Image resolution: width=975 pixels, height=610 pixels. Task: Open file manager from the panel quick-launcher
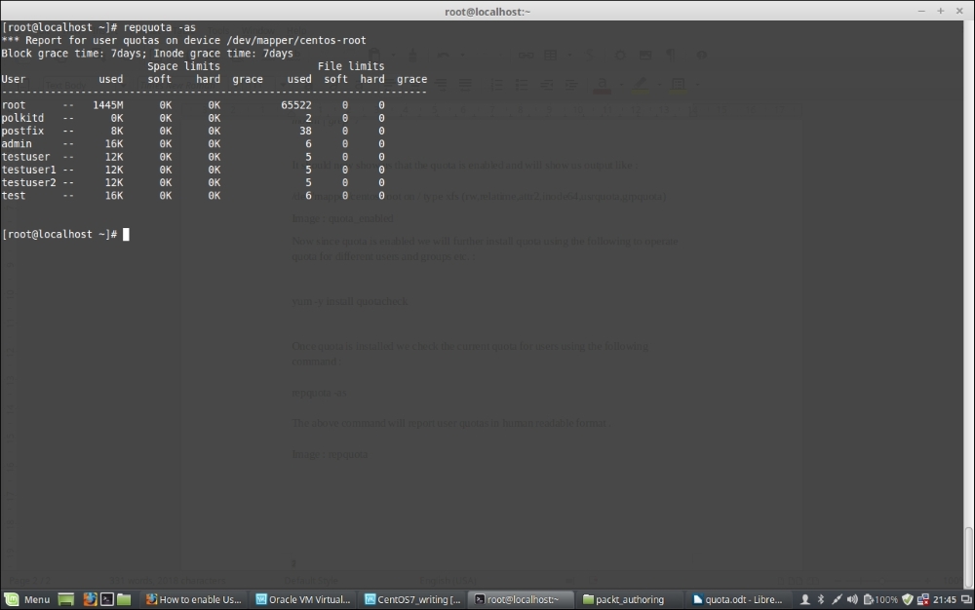(124, 599)
